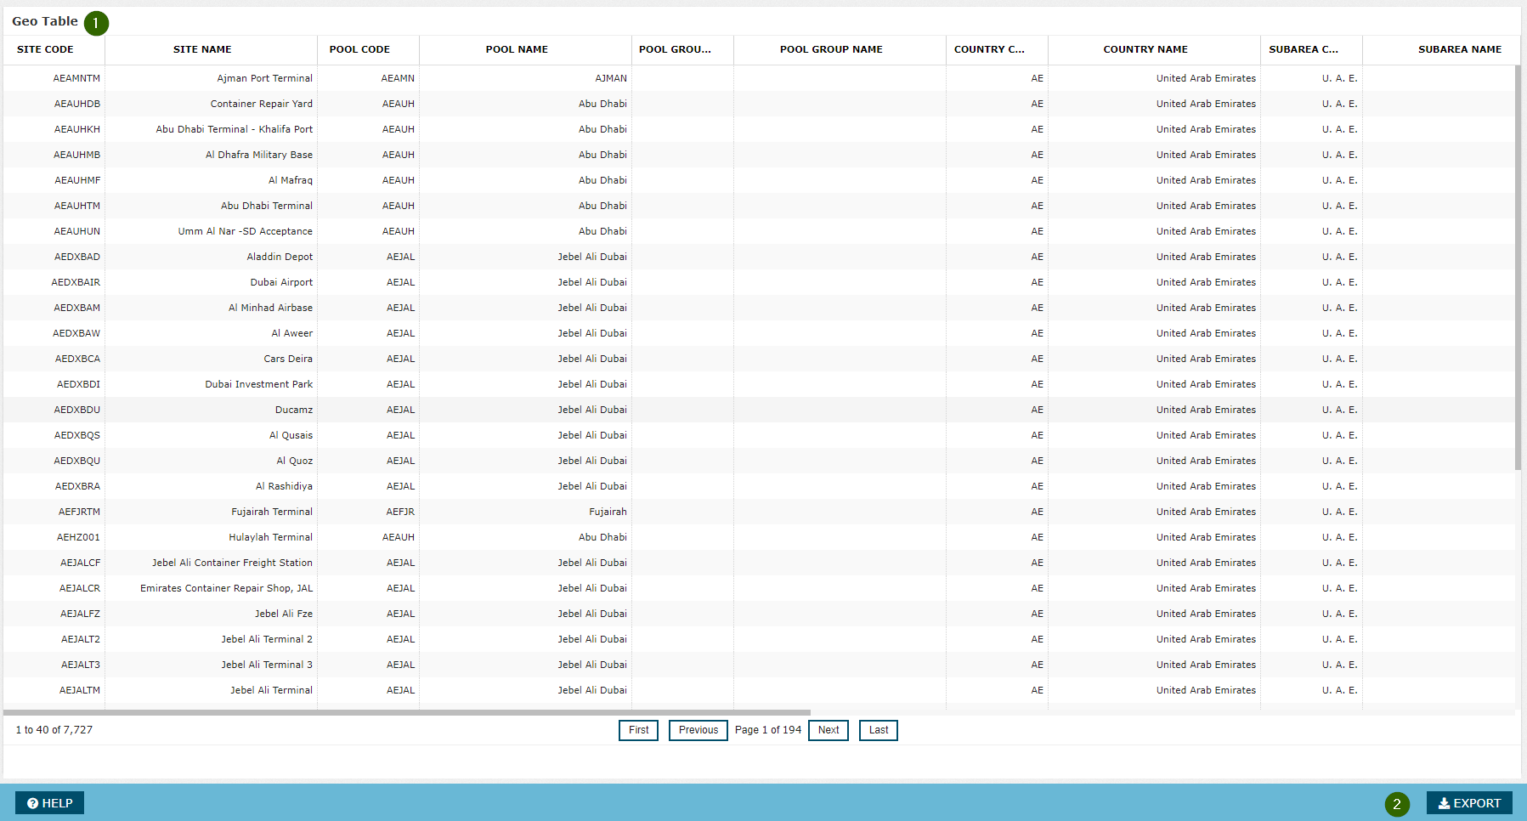This screenshot has width=1527, height=821.
Task: Go to the Next page
Action: coord(828,730)
